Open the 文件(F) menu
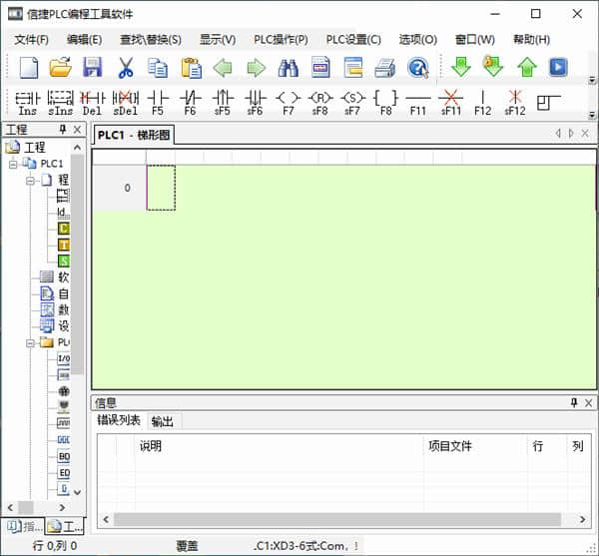Viewport: 599px width, 556px height. point(31,39)
